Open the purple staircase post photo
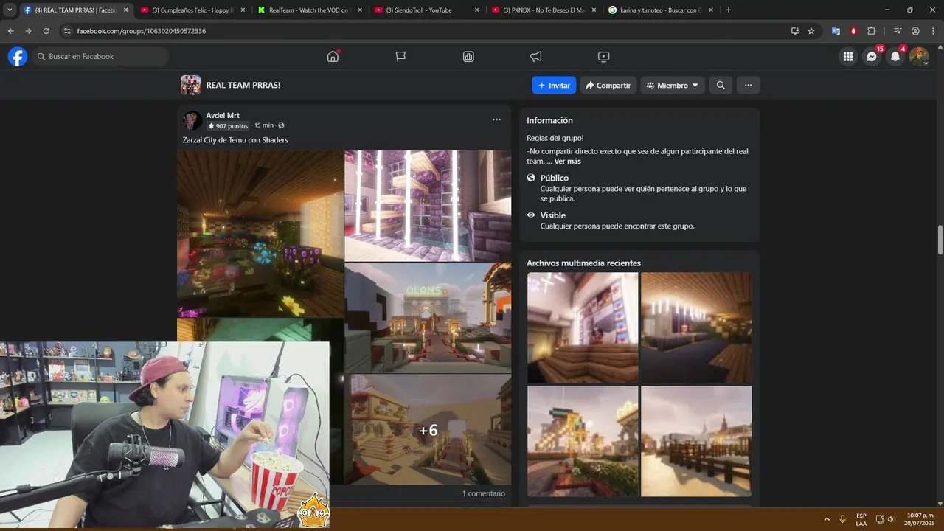 tap(428, 206)
